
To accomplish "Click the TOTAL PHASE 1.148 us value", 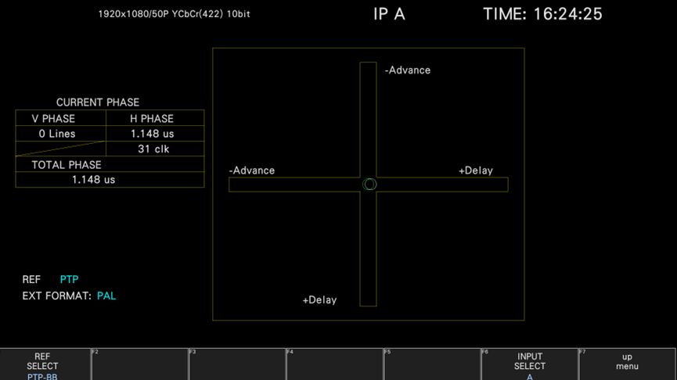I will pyautogui.click(x=93, y=180).
